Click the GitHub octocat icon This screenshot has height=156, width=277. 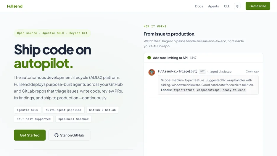coord(56,135)
